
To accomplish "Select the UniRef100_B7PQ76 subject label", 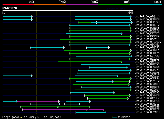I will pyautogui.click(x=147, y=70).
